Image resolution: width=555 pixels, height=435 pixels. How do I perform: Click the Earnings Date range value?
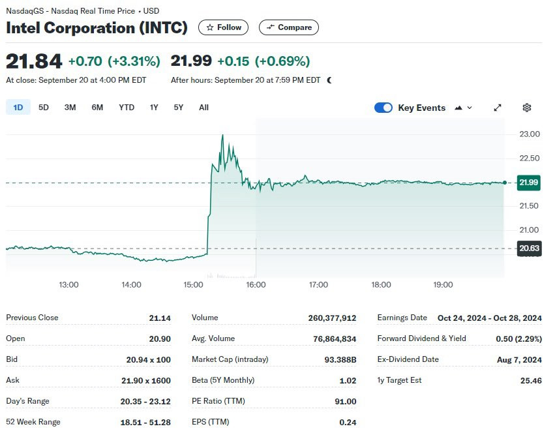[490, 318]
